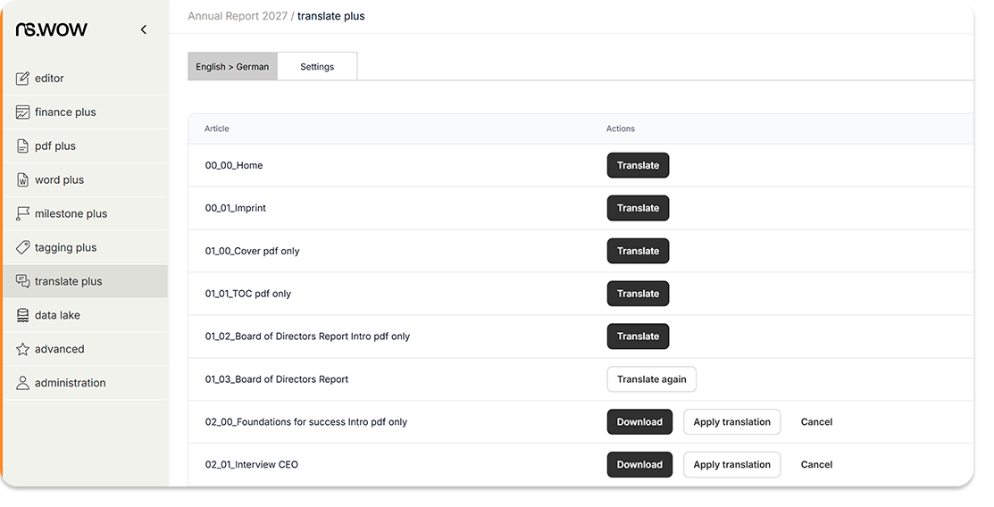The height and width of the screenshot is (507, 994).
Task: Click the editor pencil icon in sidebar
Action: pyautogui.click(x=23, y=79)
